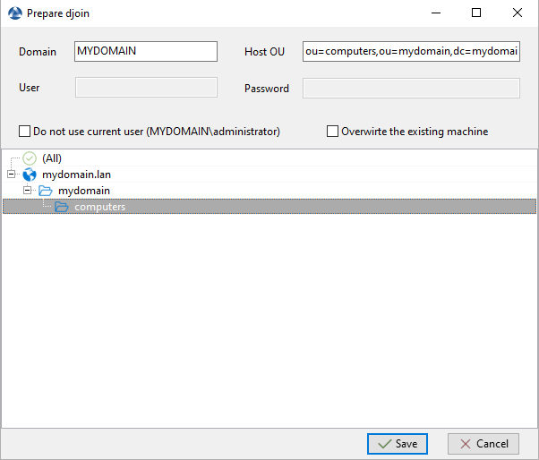Viewport: 539px width, 460px height.
Task: Click the globe icon for mydomain.lan
Action: point(30,175)
